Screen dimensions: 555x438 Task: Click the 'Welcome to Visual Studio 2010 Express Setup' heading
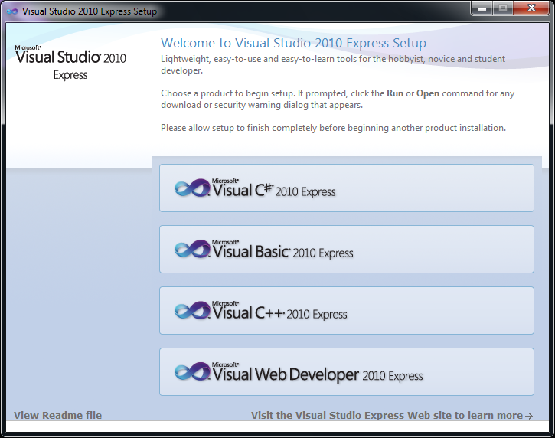tap(293, 43)
